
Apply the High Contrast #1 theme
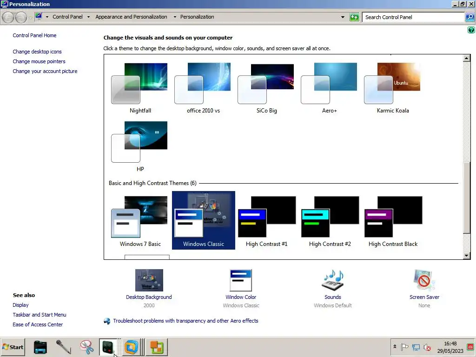click(x=266, y=221)
